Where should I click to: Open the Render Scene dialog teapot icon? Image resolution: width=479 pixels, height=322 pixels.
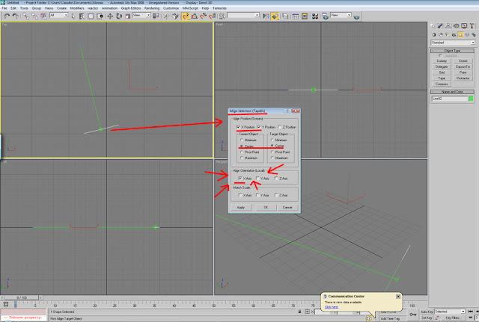coord(325,16)
